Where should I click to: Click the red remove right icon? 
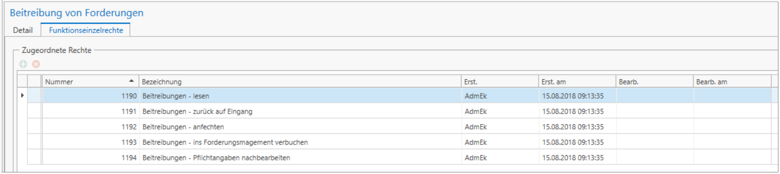tap(36, 64)
